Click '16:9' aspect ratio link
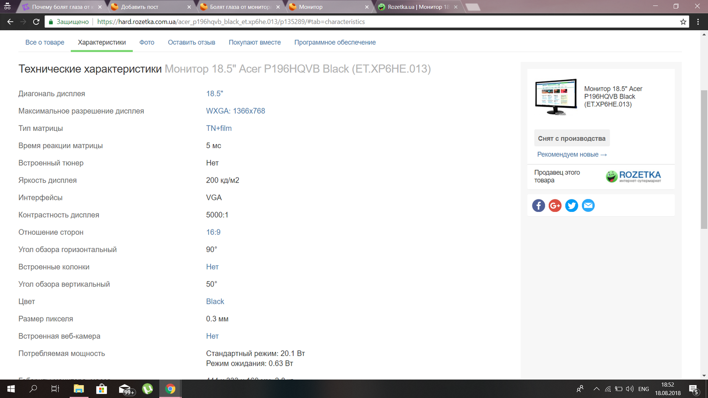The width and height of the screenshot is (708, 398). tap(213, 232)
